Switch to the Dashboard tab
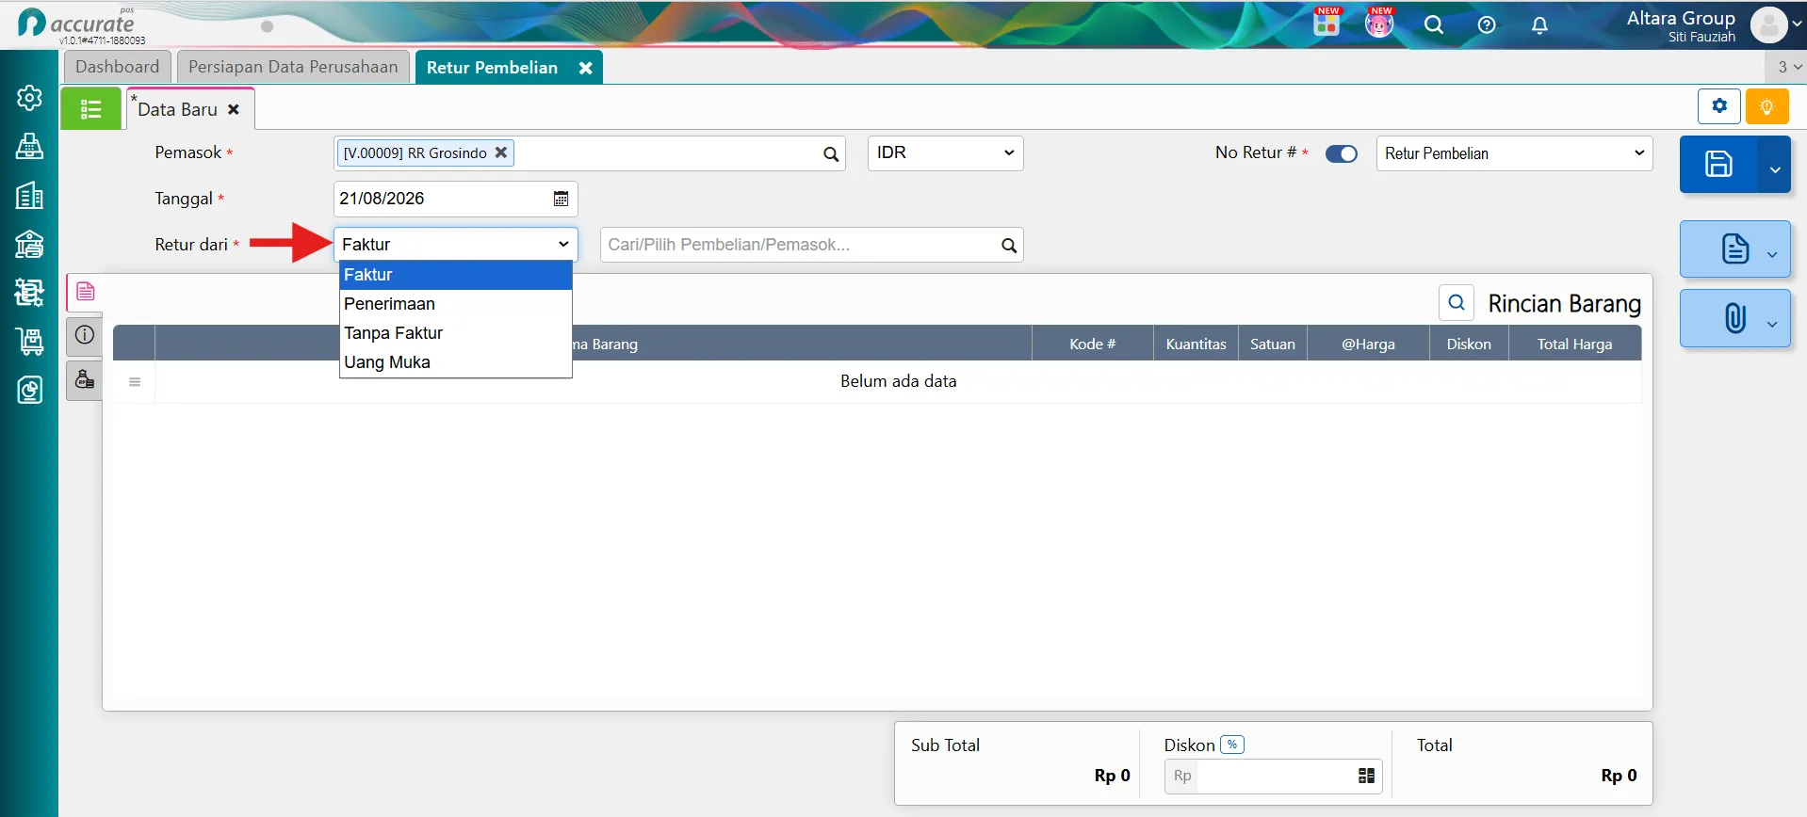 (118, 67)
